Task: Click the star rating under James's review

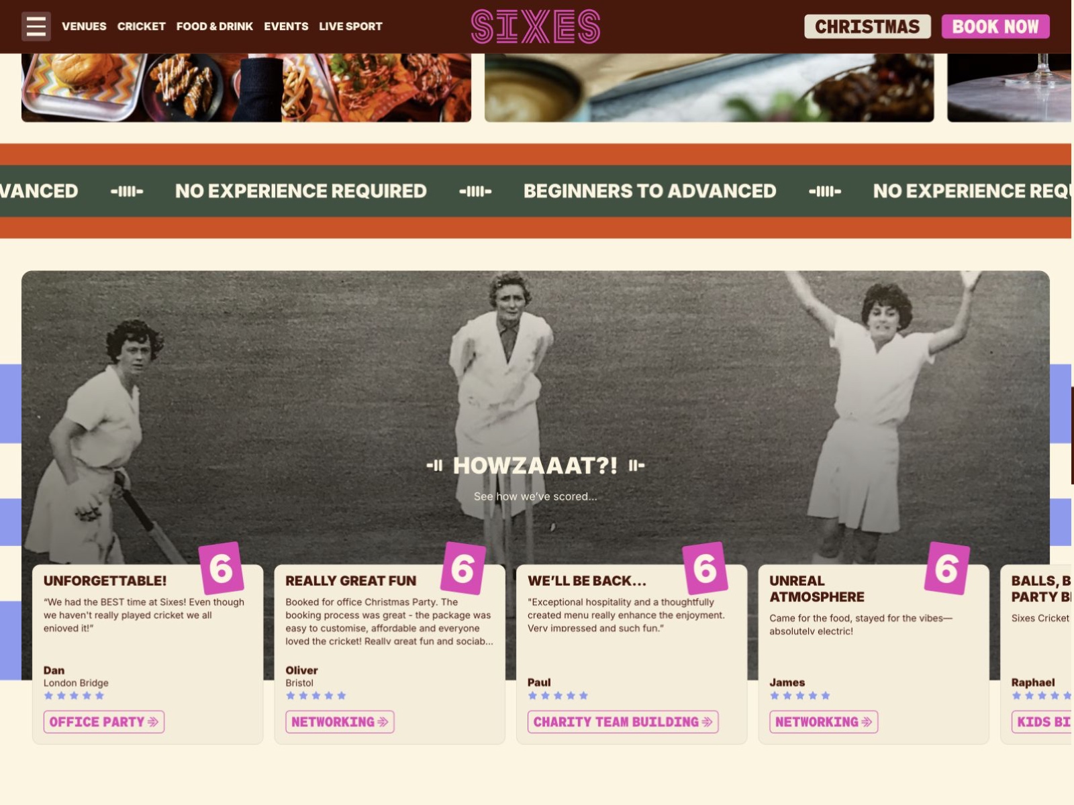Action: (799, 696)
